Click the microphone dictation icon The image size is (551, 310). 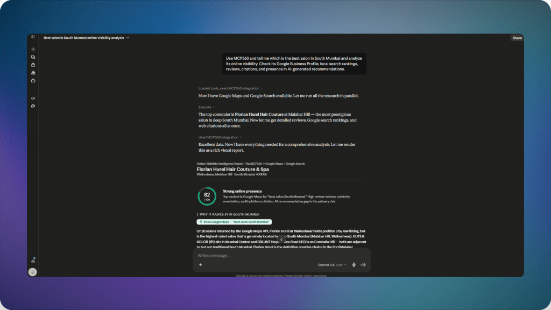[354, 265]
